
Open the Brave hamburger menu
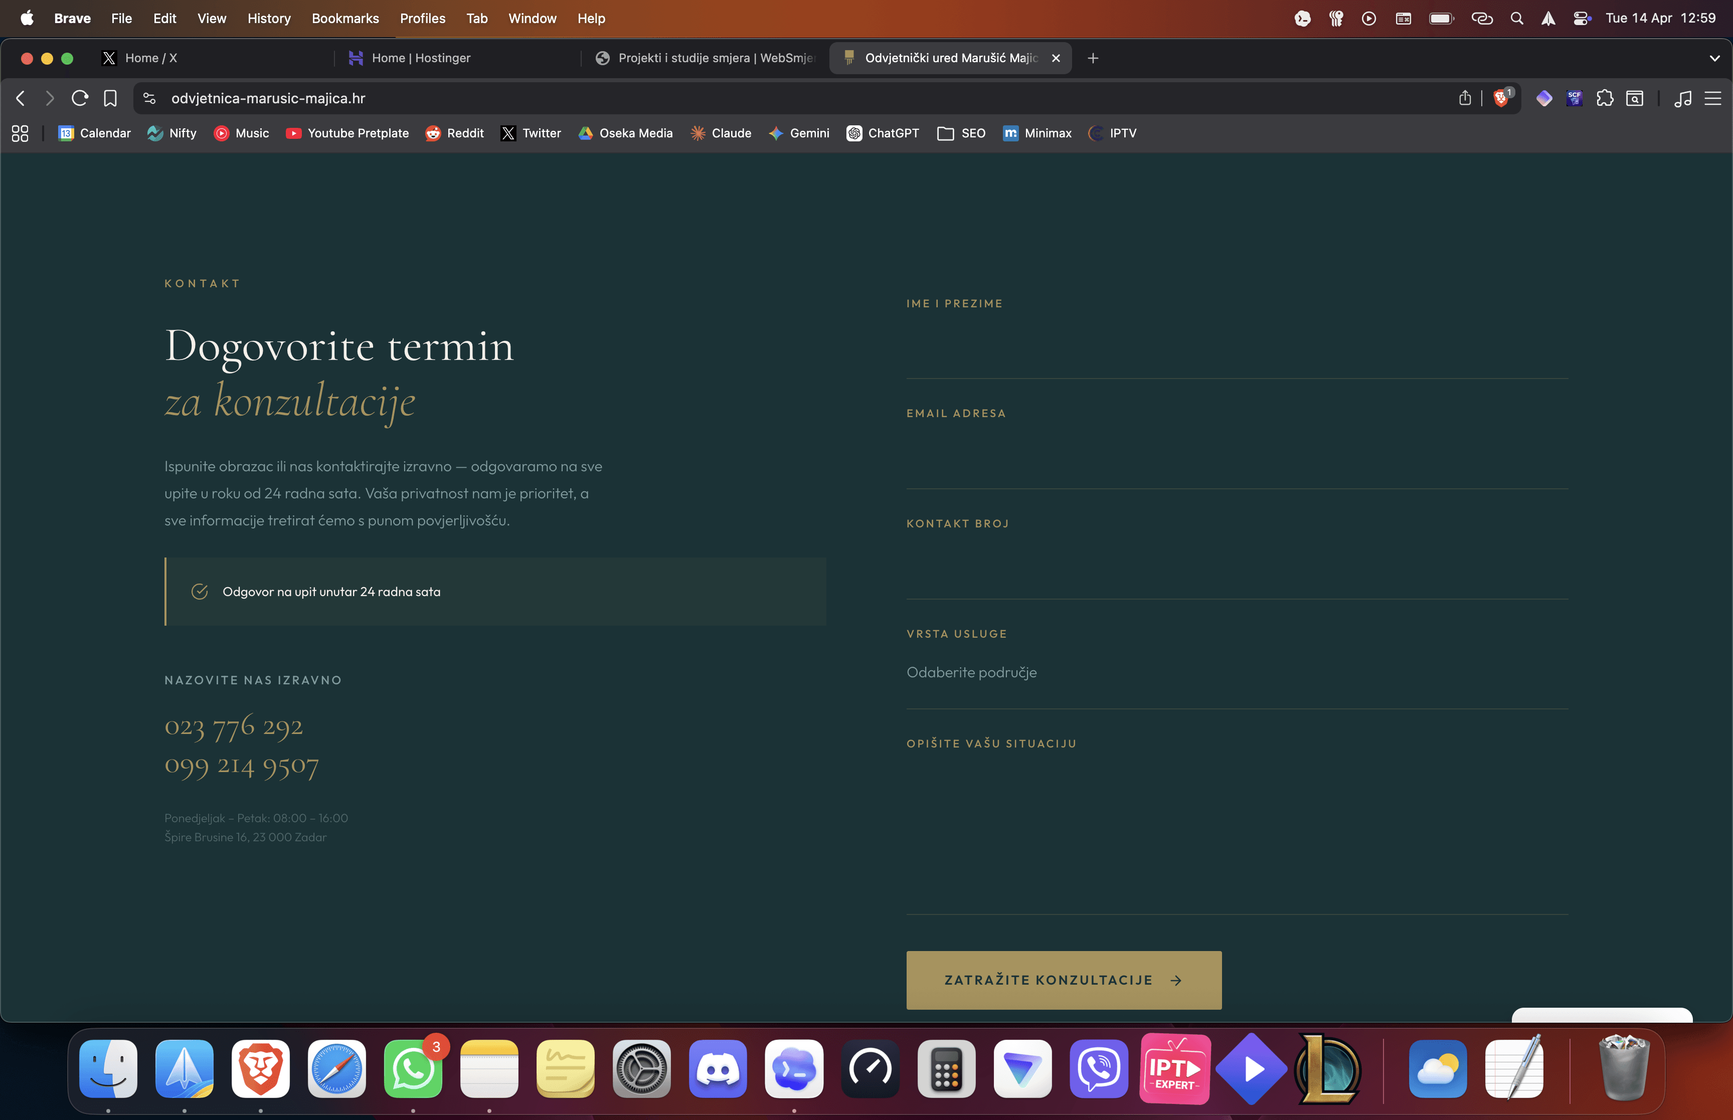tap(1712, 98)
